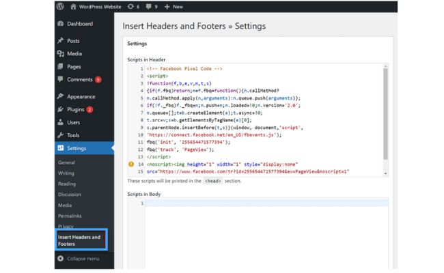Click the updates icon showing 6

coord(135,6)
